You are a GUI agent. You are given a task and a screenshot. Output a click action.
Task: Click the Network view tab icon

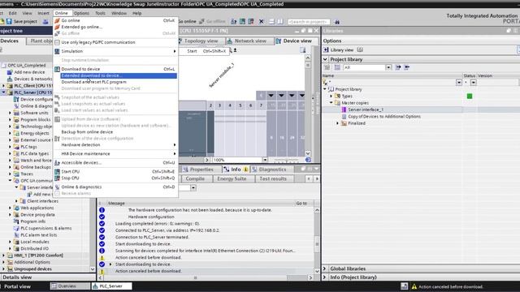pos(230,41)
